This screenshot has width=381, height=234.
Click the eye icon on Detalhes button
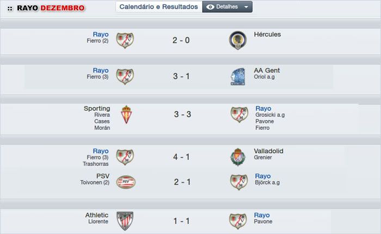point(211,7)
